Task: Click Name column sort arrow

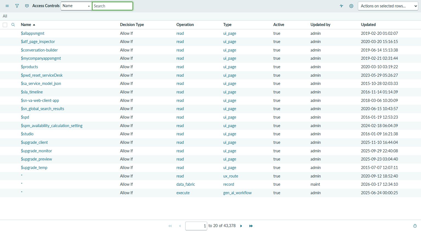Action: pyautogui.click(x=34, y=25)
